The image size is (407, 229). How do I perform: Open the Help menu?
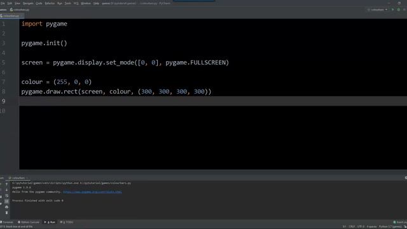click(x=96, y=3)
